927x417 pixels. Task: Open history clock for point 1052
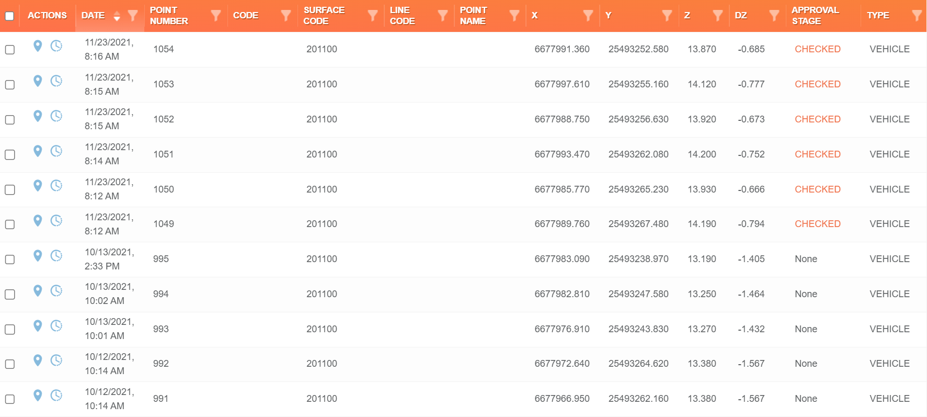point(56,116)
